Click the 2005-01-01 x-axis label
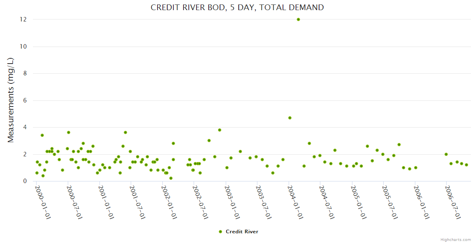Image resolution: width=475 pixels, height=243 pixels. [358, 202]
